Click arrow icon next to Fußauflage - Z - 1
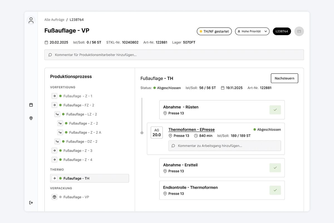 tap(54, 96)
